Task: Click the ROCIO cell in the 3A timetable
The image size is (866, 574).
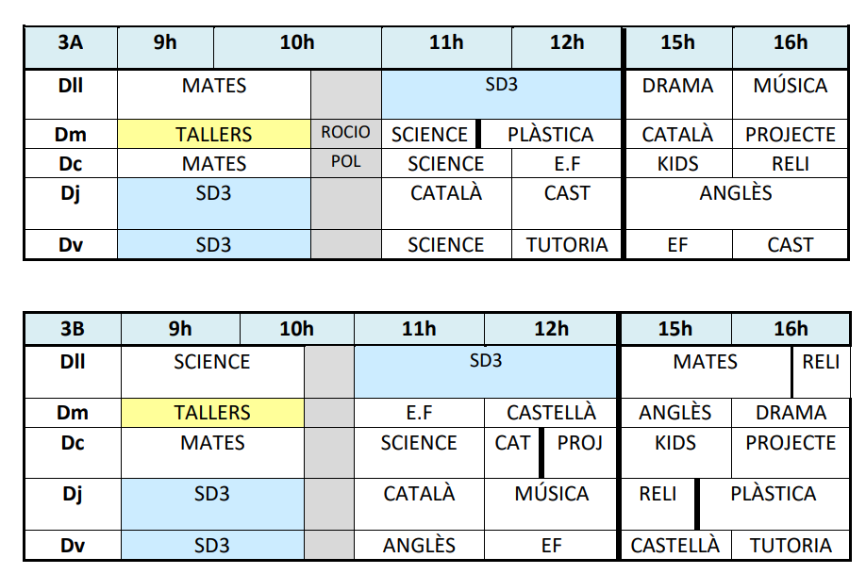Action: [x=345, y=133]
